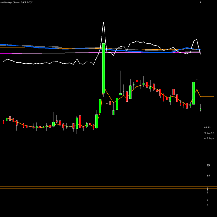Screen dimensions: 217x217
Task: Click the axis label 19
Action: point(208,165)
